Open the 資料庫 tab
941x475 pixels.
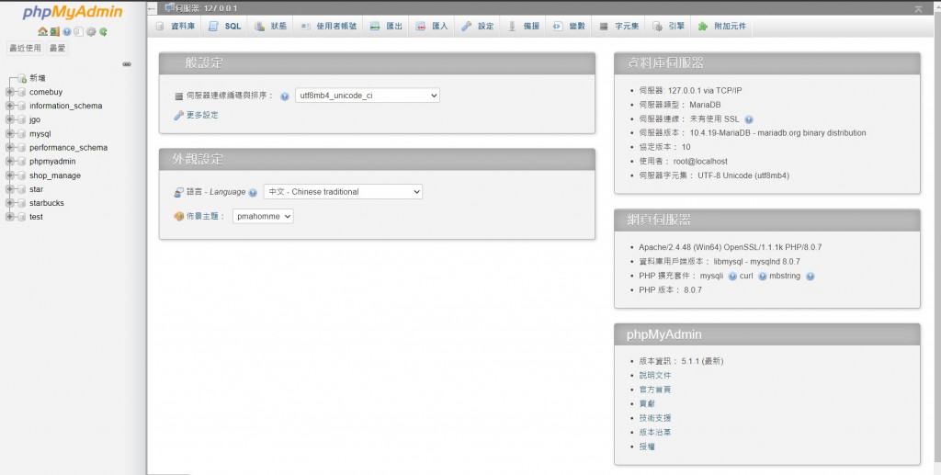tap(176, 27)
